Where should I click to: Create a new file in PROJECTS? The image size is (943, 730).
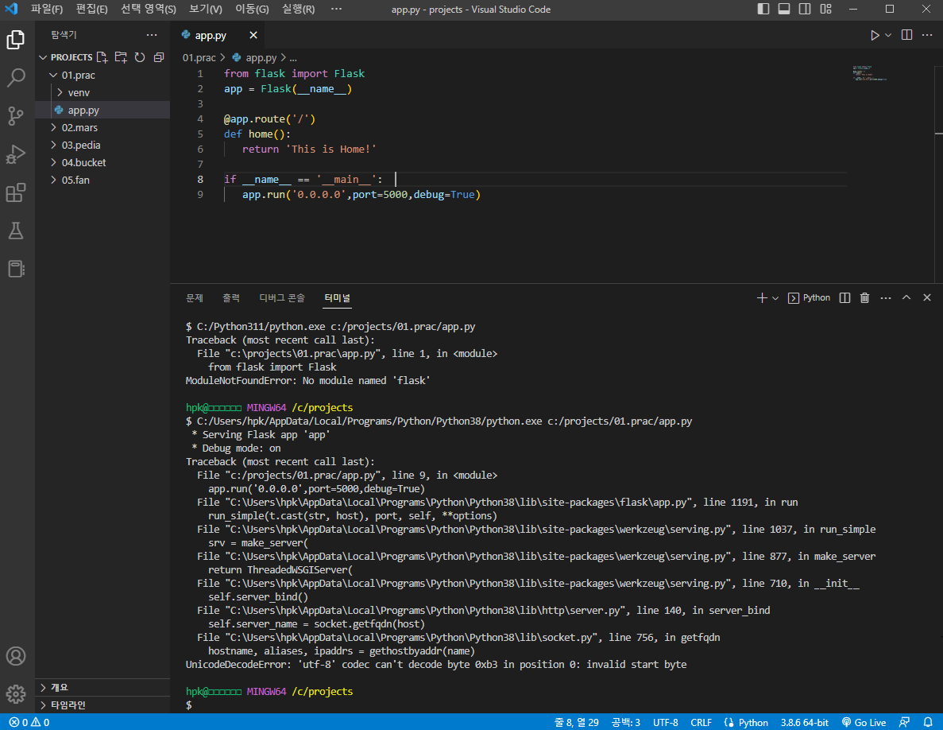pyautogui.click(x=102, y=57)
